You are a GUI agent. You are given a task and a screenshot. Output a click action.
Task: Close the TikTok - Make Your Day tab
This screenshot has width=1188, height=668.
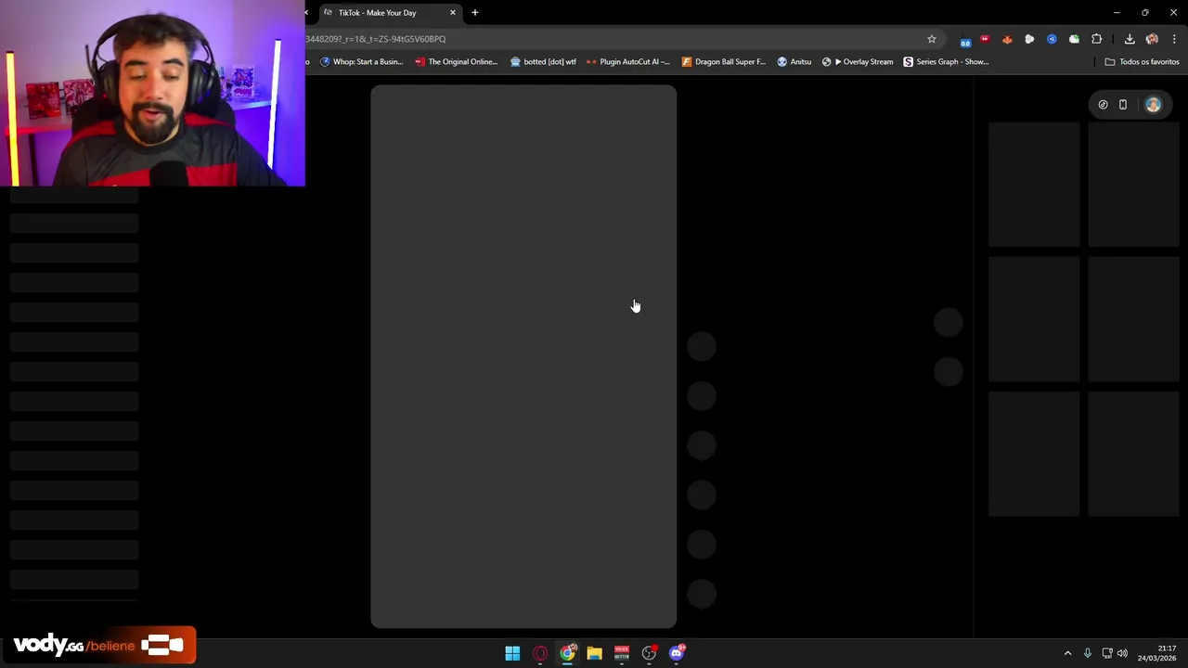click(453, 13)
